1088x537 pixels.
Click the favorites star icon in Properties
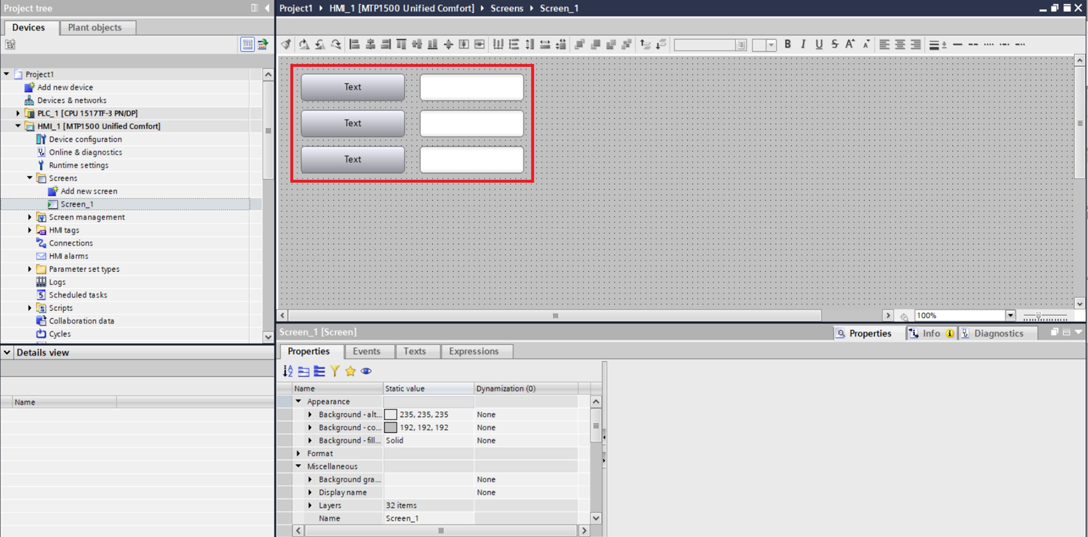(350, 371)
